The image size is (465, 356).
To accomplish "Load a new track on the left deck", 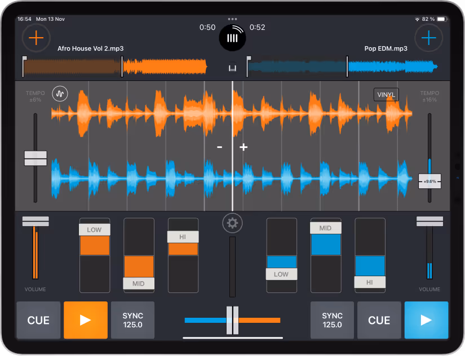I will pos(36,38).
